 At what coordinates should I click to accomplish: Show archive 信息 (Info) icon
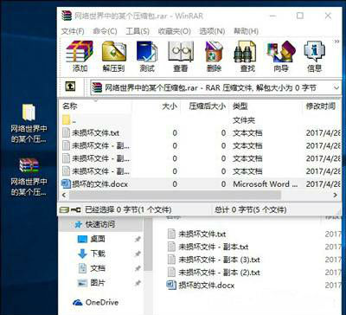pyautogui.click(x=314, y=56)
